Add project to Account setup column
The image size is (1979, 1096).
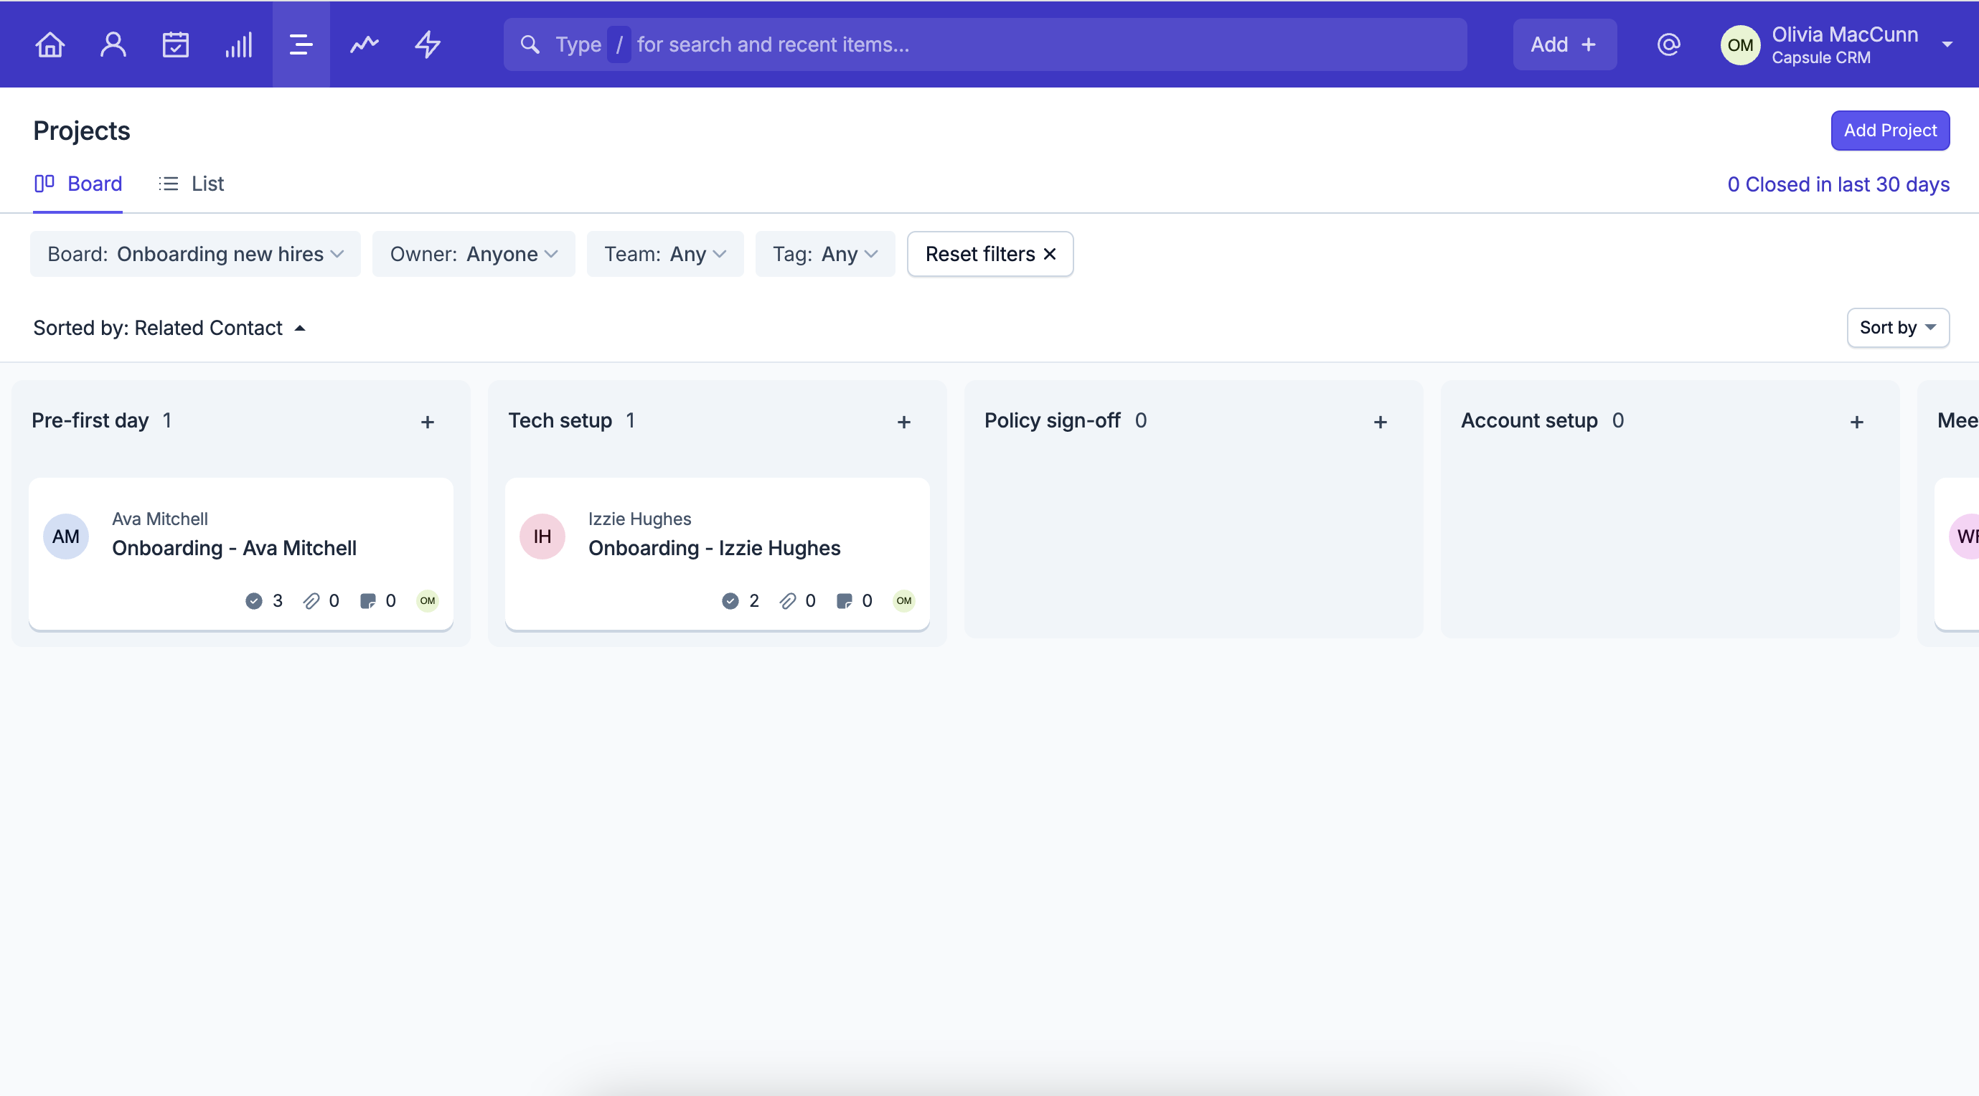click(1857, 422)
